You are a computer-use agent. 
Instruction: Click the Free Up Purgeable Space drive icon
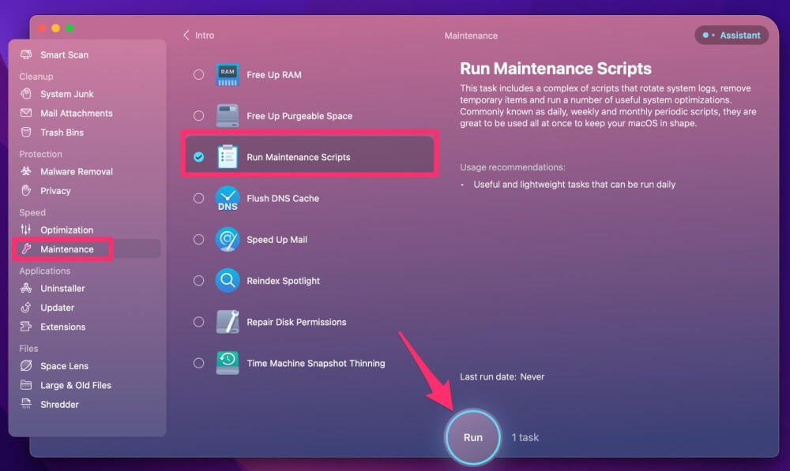point(228,116)
